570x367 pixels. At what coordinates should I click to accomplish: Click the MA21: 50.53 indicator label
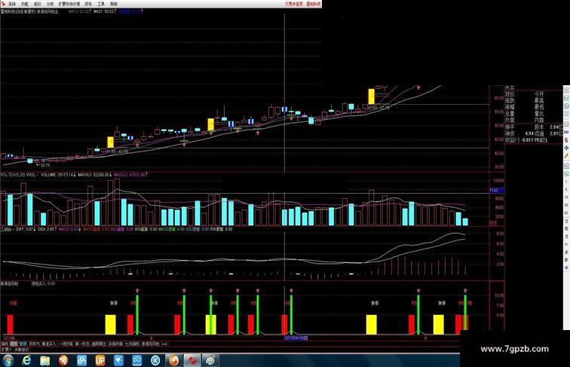(103, 11)
